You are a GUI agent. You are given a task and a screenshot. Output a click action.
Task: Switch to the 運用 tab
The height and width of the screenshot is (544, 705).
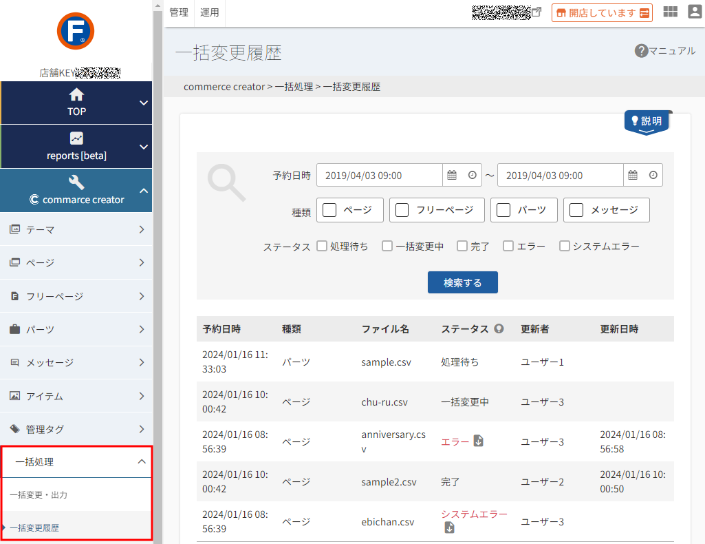click(210, 12)
